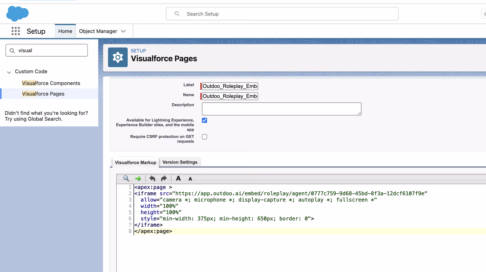Switch to the Version Settings tab

pos(180,162)
